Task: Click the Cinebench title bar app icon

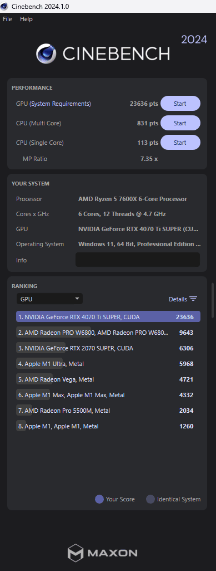Action: pos(4,6)
